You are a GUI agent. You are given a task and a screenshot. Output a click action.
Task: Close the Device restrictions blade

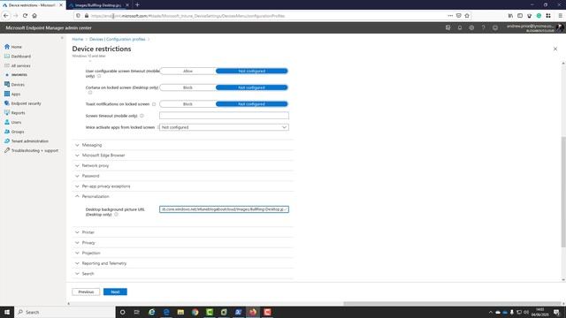(x=555, y=49)
